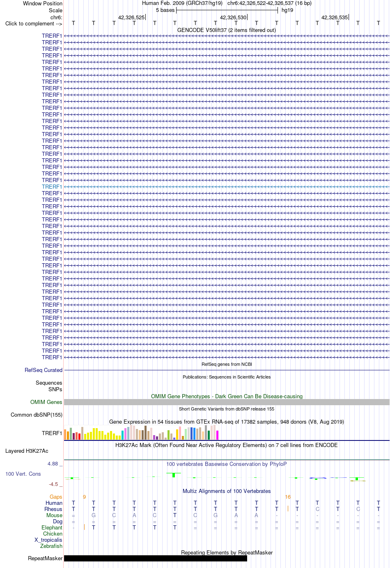The width and height of the screenshot is (390, 568).
Task: Click the Gaps row label
Action: [x=56, y=497]
